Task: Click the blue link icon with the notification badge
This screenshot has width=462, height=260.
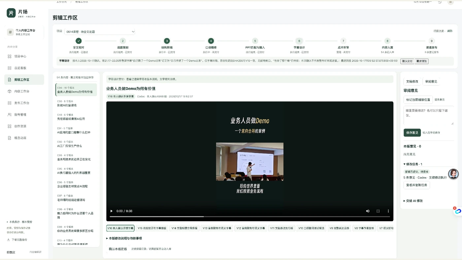Action: click(458, 211)
